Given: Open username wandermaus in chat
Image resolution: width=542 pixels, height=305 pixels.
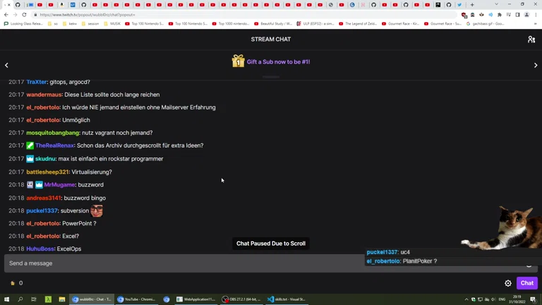Looking at the screenshot, I should [x=44, y=95].
